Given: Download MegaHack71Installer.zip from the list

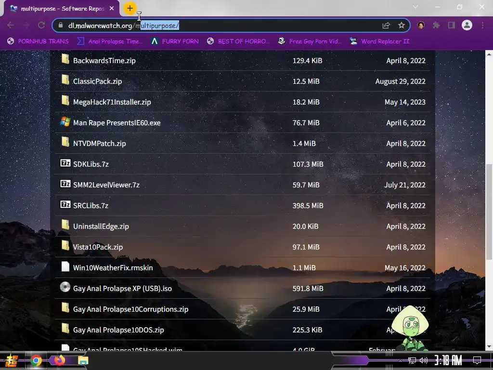Looking at the screenshot, I should click(112, 102).
